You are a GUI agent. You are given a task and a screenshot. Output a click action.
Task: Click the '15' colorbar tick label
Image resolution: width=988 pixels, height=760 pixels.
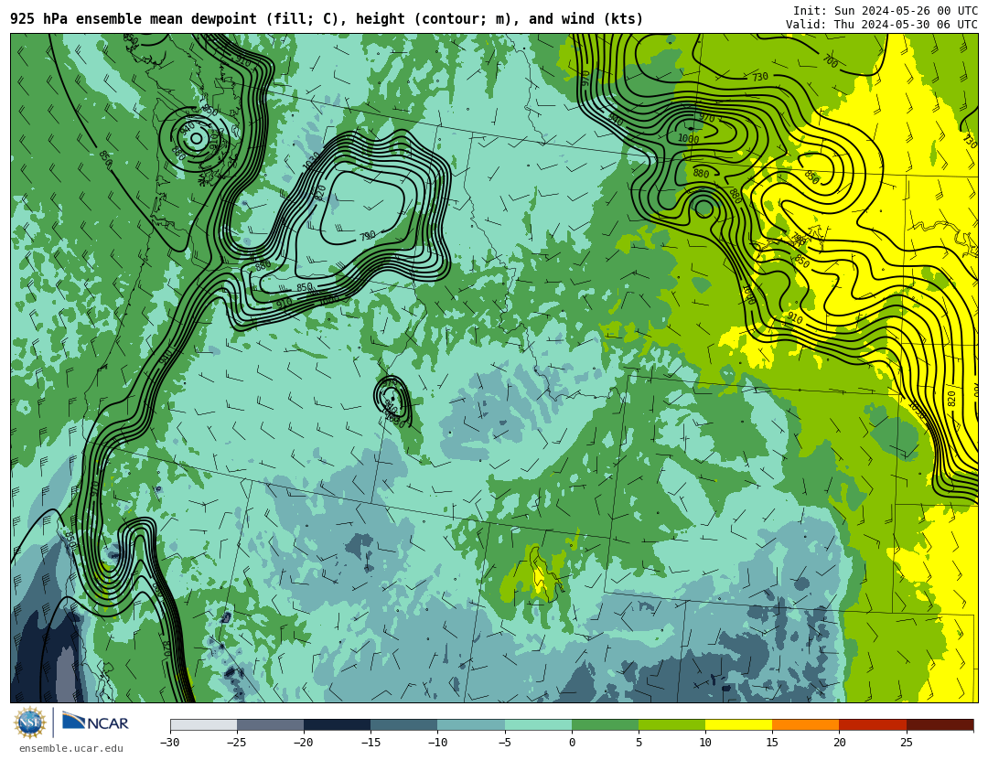coord(772,743)
